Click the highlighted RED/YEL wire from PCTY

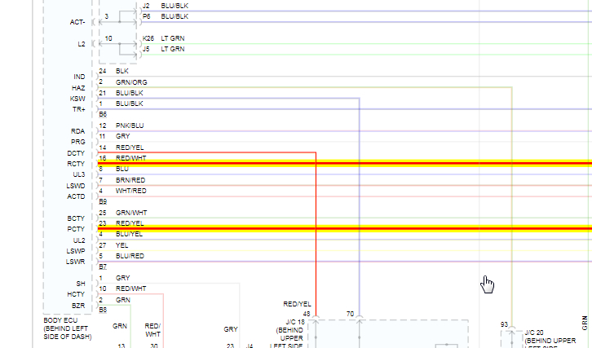click(345, 229)
